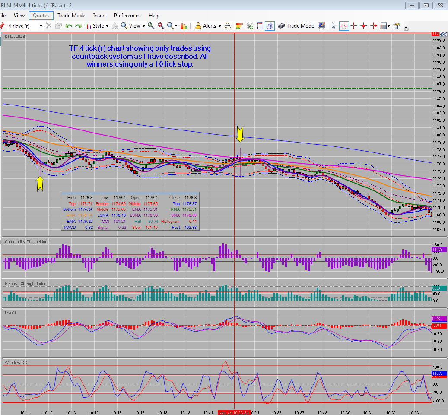Open the View menu

coord(19,16)
